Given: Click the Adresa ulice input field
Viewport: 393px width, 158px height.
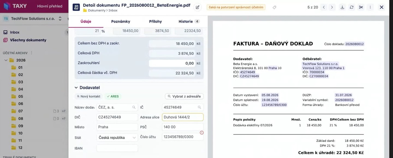Looking at the screenshot, I should point(183,117).
